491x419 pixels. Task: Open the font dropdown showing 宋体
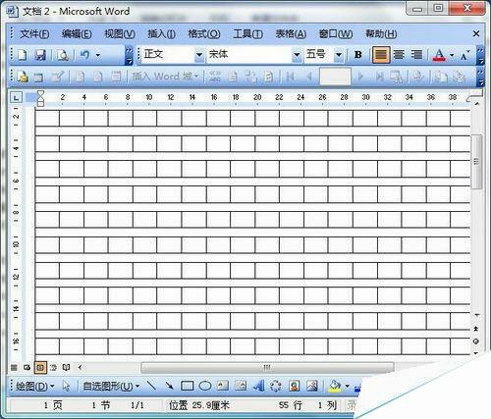(297, 55)
